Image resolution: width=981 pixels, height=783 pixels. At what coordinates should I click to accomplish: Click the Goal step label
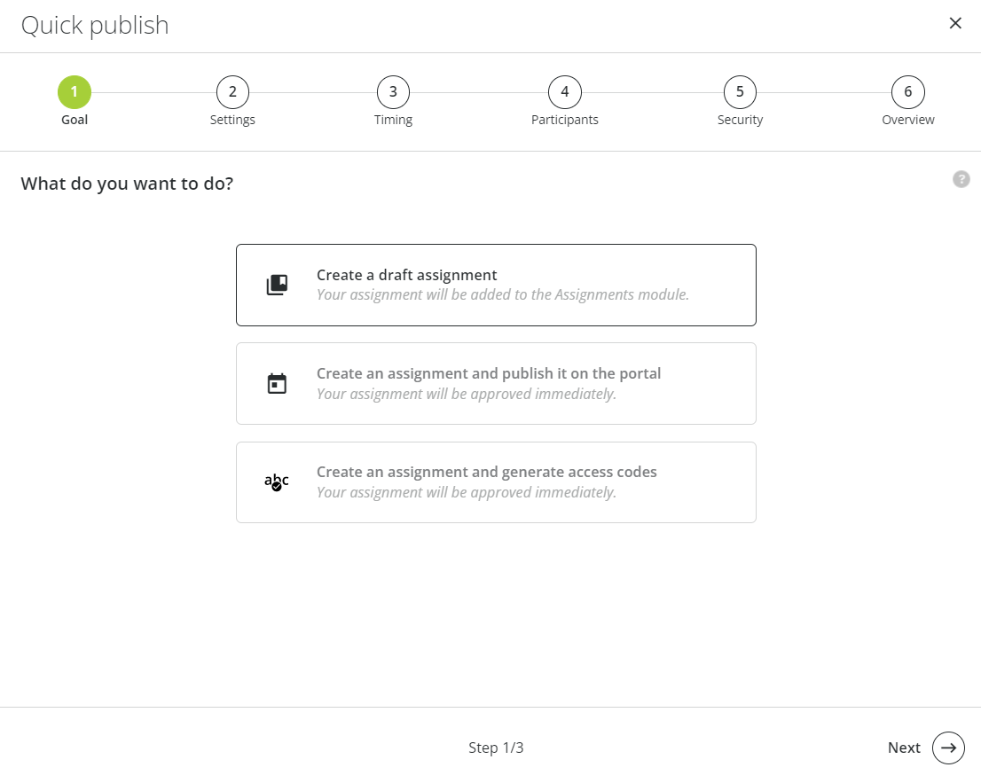click(x=74, y=119)
